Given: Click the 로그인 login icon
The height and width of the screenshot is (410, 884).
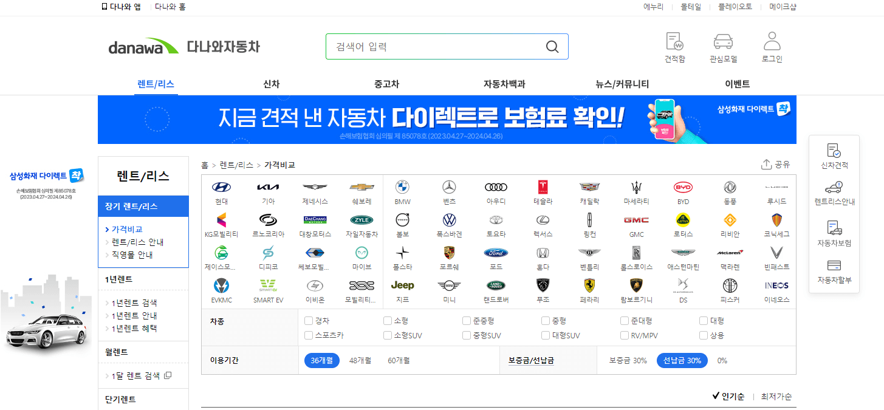Looking at the screenshot, I should pyautogui.click(x=771, y=47).
